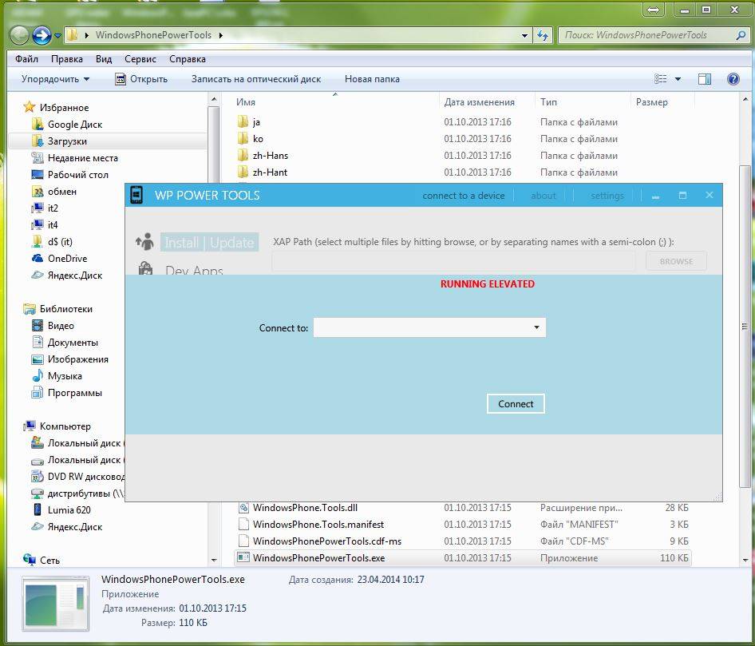Expand the Упорядочить dropdown

(x=55, y=79)
